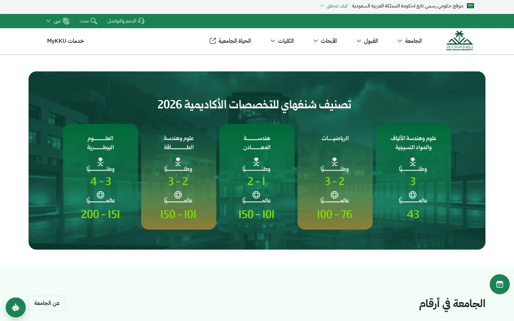Click the global rank 43 value
The image size is (514, 321).
[x=413, y=214]
